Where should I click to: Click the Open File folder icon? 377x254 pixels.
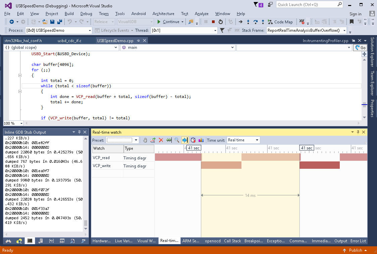pyautogui.click(x=45, y=22)
